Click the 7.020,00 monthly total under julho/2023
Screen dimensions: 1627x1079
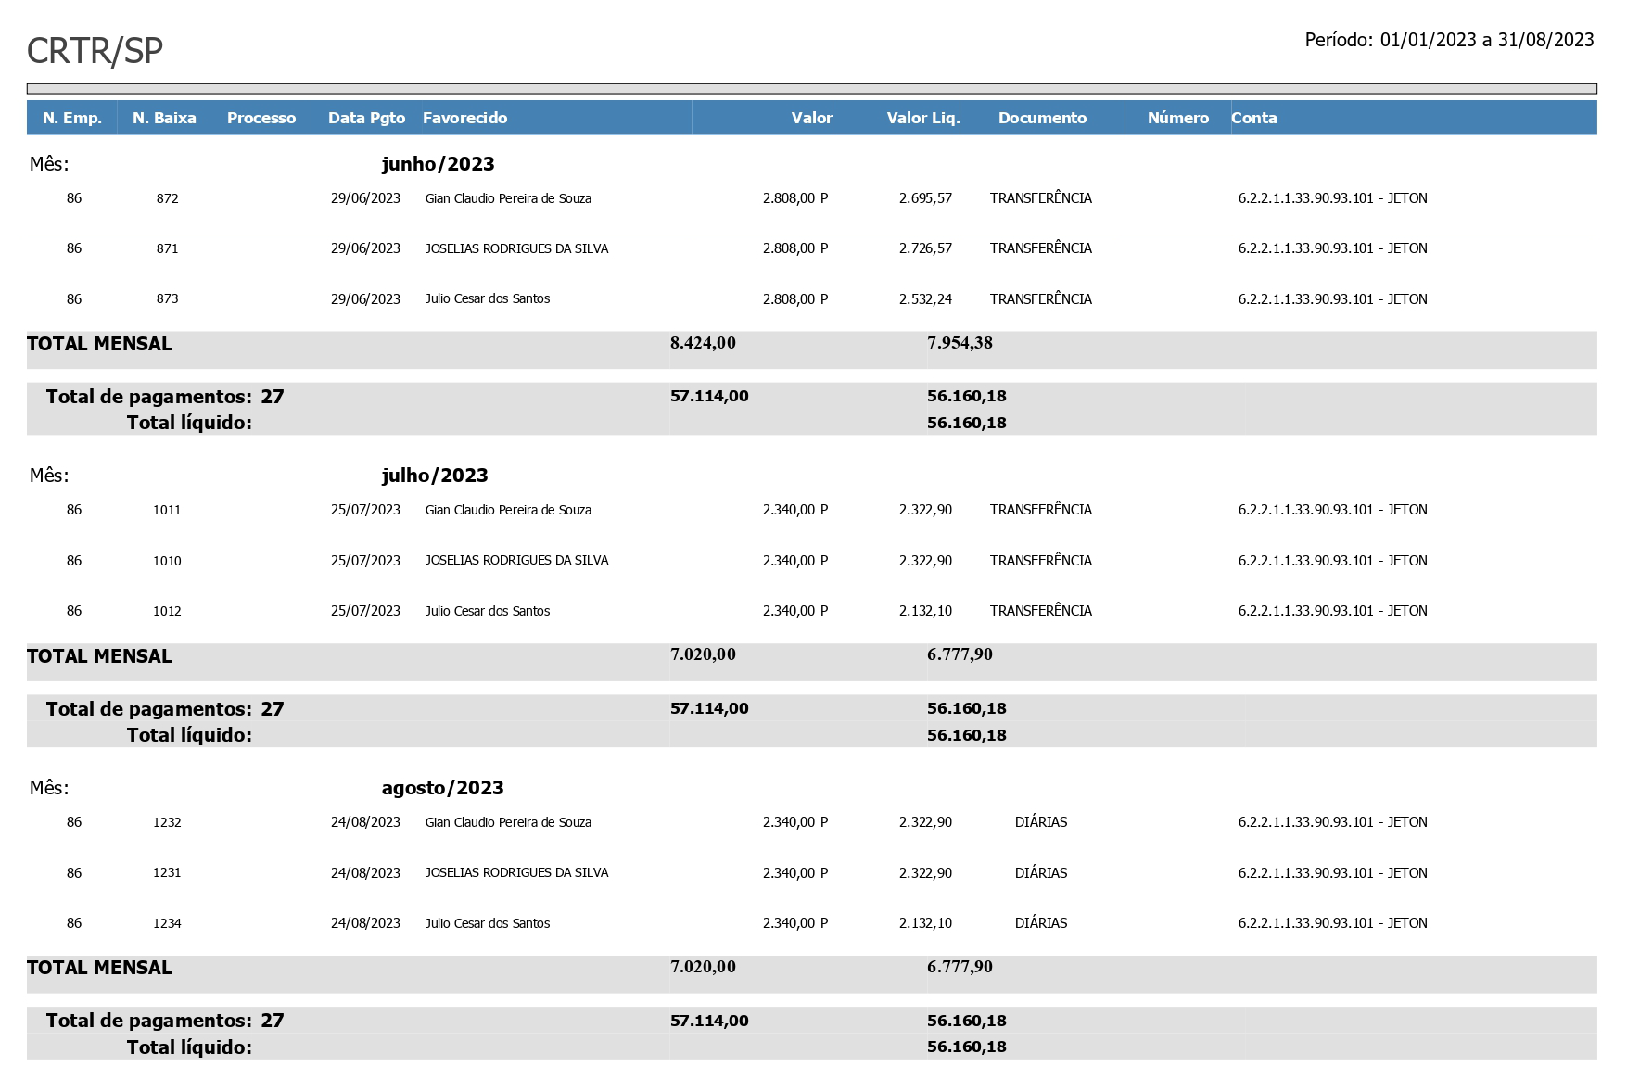pyautogui.click(x=703, y=654)
